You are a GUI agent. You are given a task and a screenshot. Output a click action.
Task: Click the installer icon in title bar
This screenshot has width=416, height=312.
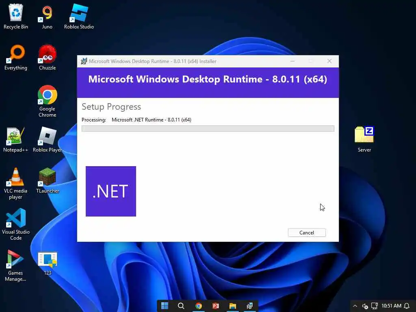[x=84, y=61]
